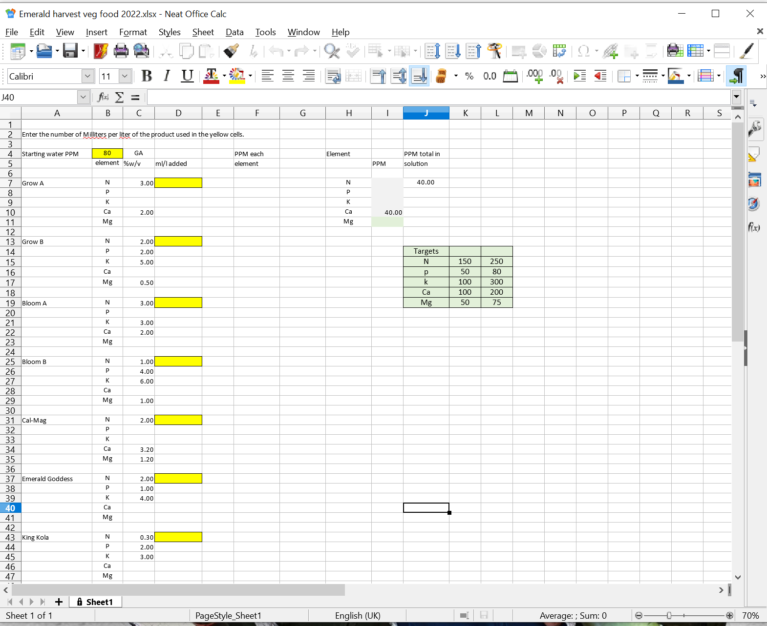Viewport: 767px width, 626px height.
Task: Open sidebar Navigator compass icon
Action: (754, 203)
